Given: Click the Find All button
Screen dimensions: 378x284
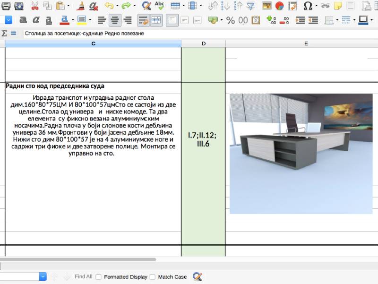Looking at the screenshot, I should (83, 276).
